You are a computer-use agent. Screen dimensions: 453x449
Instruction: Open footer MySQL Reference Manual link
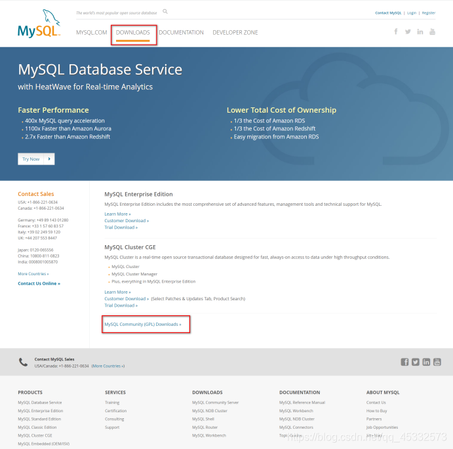click(x=302, y=402)
